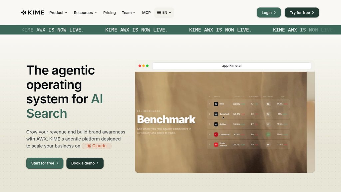Click the Claude starburst icon
The height and width of the screenshot is (192, 341).
[x=89, y=146]
